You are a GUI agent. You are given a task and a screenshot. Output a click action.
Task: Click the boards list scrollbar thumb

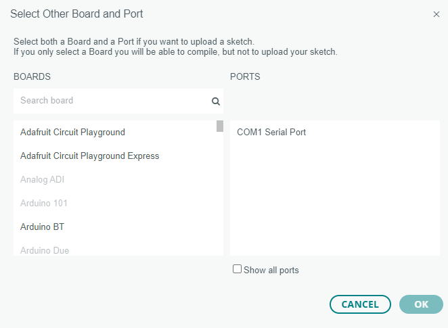[220, 126]
